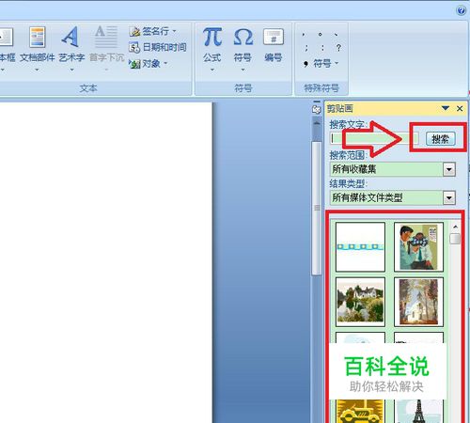Screen dimensions: 470x423
Task: Select the house by lake clip art
Action: [x=360, y=302]
